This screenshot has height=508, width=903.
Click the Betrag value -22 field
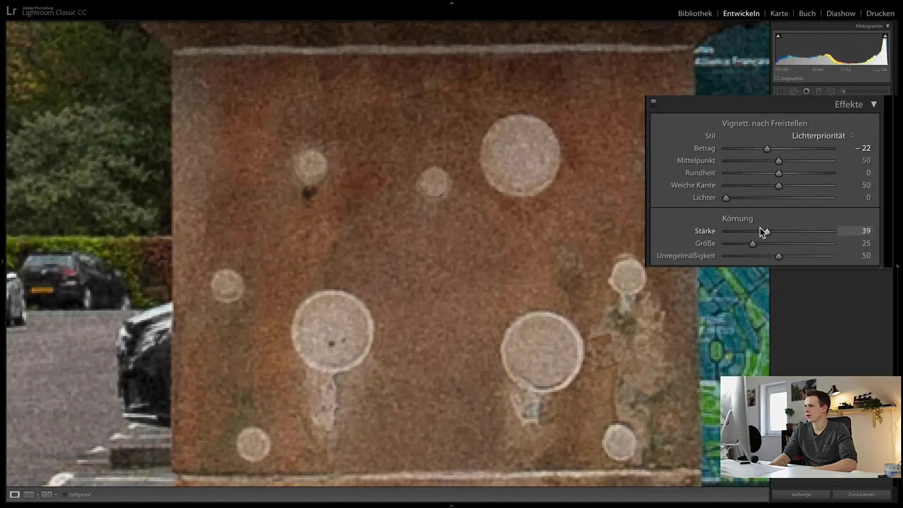point(863,148)
